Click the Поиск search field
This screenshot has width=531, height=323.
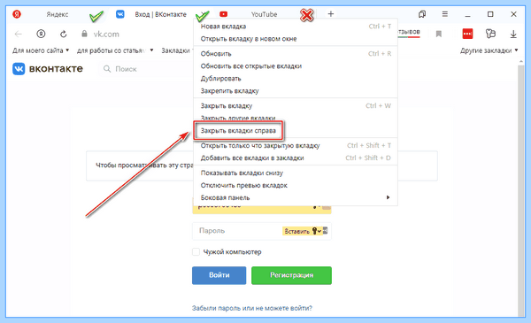point(146,69)
